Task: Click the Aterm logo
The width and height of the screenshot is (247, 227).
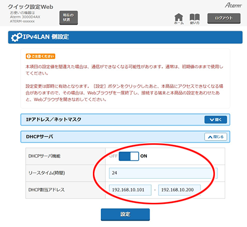Action: click(x=233, y=5)
